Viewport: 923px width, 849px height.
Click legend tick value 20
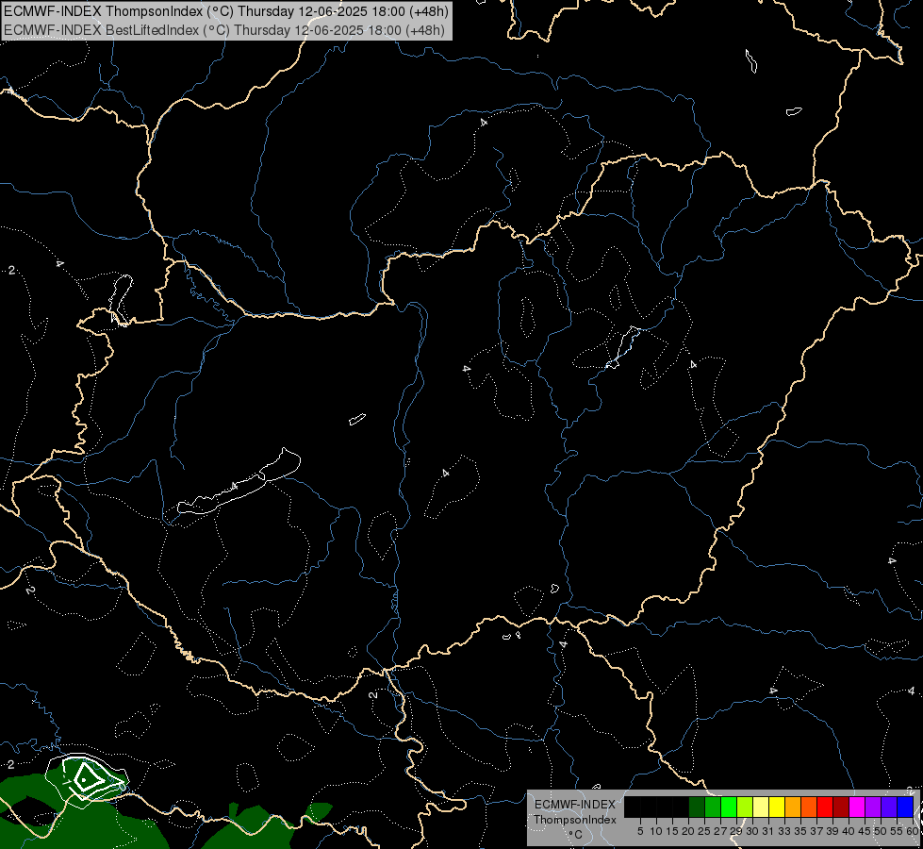point(688,831)
